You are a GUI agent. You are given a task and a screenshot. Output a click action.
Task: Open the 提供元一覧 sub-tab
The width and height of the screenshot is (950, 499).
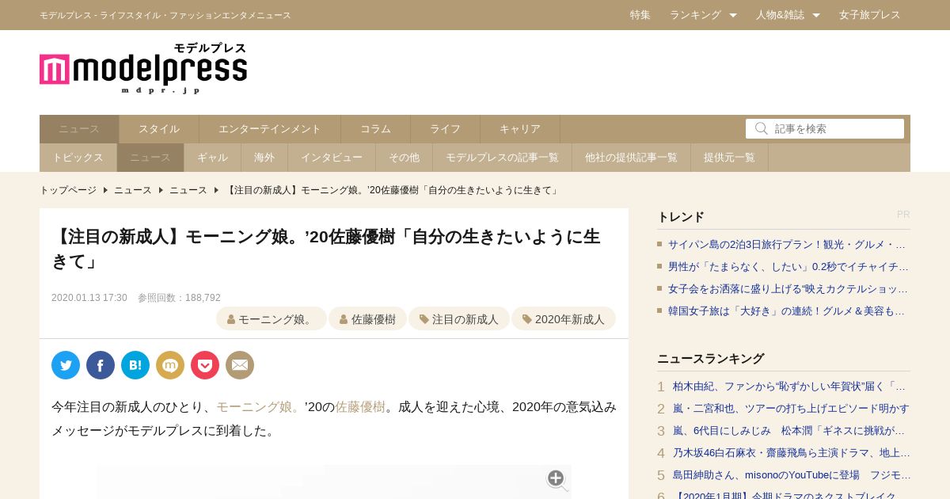729,158
